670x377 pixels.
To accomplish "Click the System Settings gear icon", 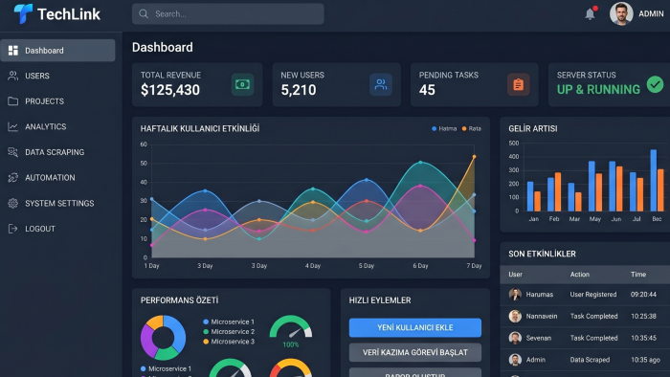I will (13, 203).
